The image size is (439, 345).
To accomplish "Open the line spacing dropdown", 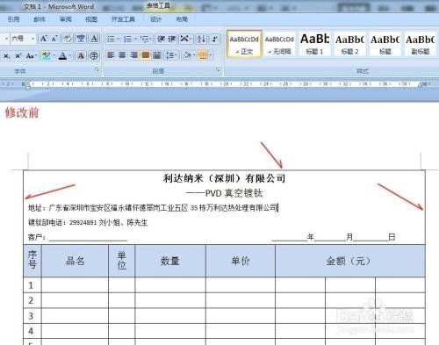I will coord(171,55).
